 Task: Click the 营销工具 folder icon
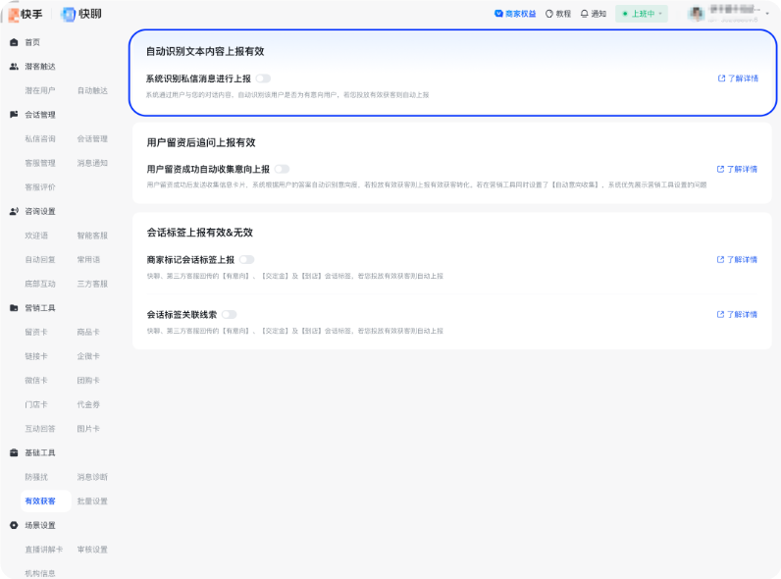(x=14, y=308)
